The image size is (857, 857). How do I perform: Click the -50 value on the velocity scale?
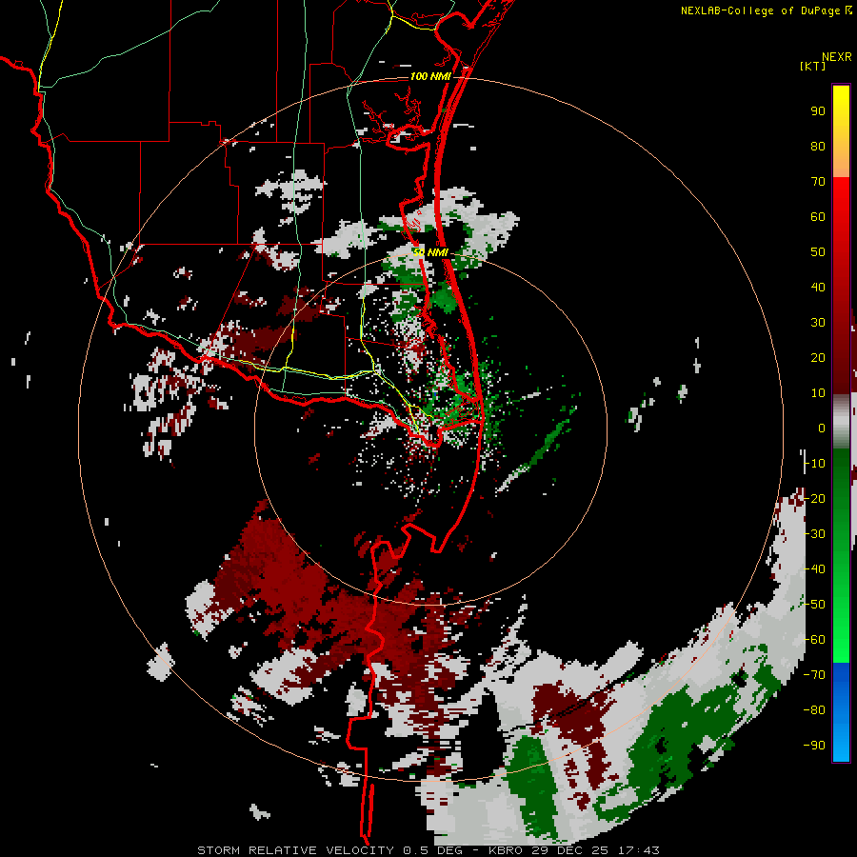[x=814, y=605]
